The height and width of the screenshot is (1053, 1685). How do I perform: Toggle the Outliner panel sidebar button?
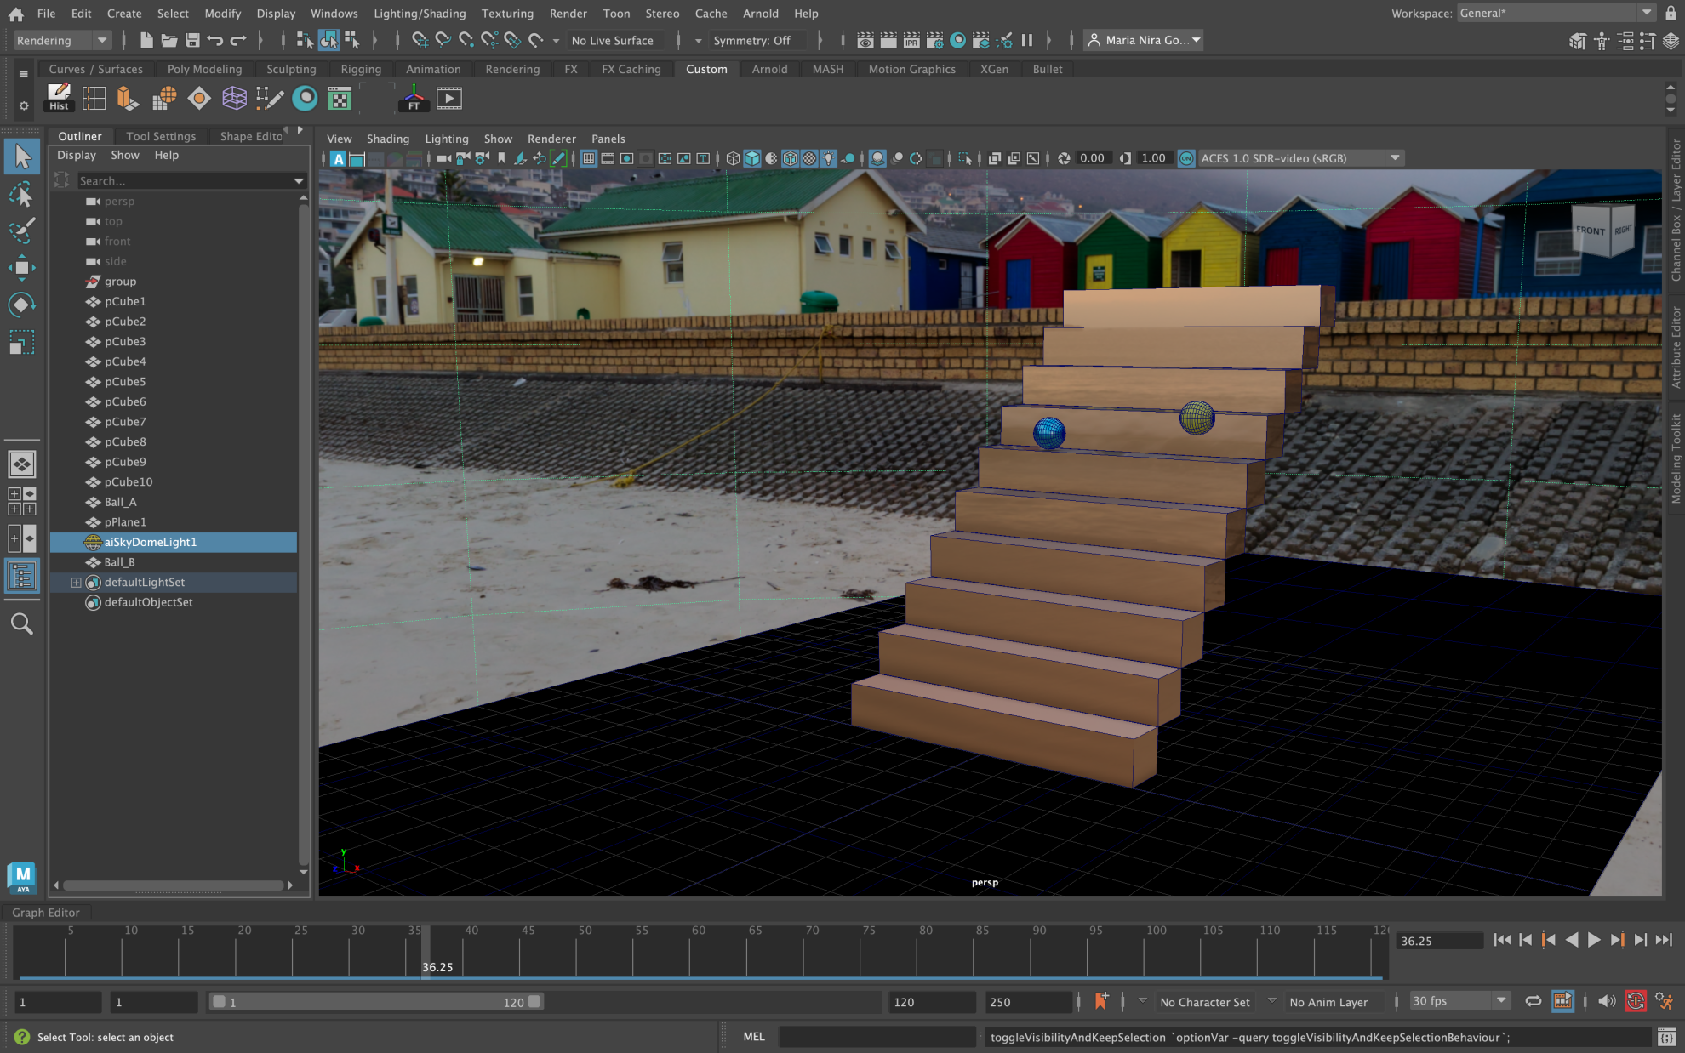click(21, 576)
